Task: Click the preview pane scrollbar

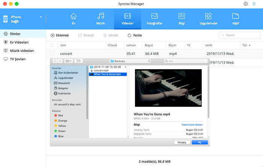Action: (x=209, y=92)
